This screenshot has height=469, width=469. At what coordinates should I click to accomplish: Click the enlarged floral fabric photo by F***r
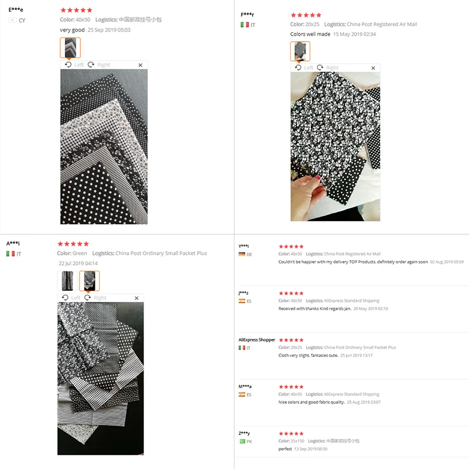click(335, 147)
